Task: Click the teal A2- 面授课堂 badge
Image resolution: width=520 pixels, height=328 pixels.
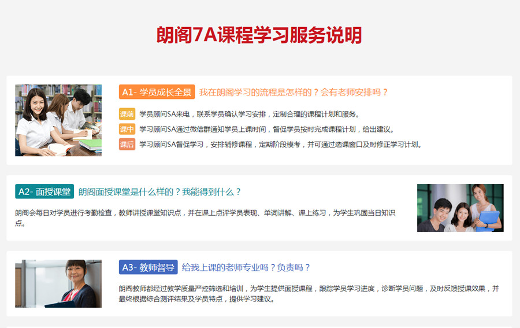Action: click(44, 191)
